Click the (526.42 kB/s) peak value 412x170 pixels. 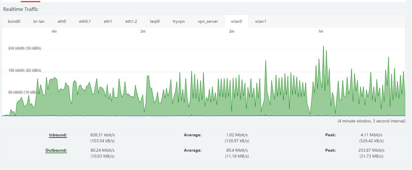click(x=371, y=141)
